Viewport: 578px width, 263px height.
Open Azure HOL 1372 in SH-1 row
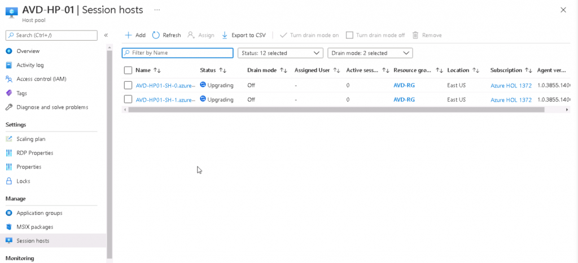pyautogui.click(x=511, y=100)
